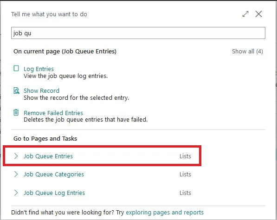Click the Lists label beside Job Queue Categories
This screenshot has height=220, width=277.
(185, 175)
